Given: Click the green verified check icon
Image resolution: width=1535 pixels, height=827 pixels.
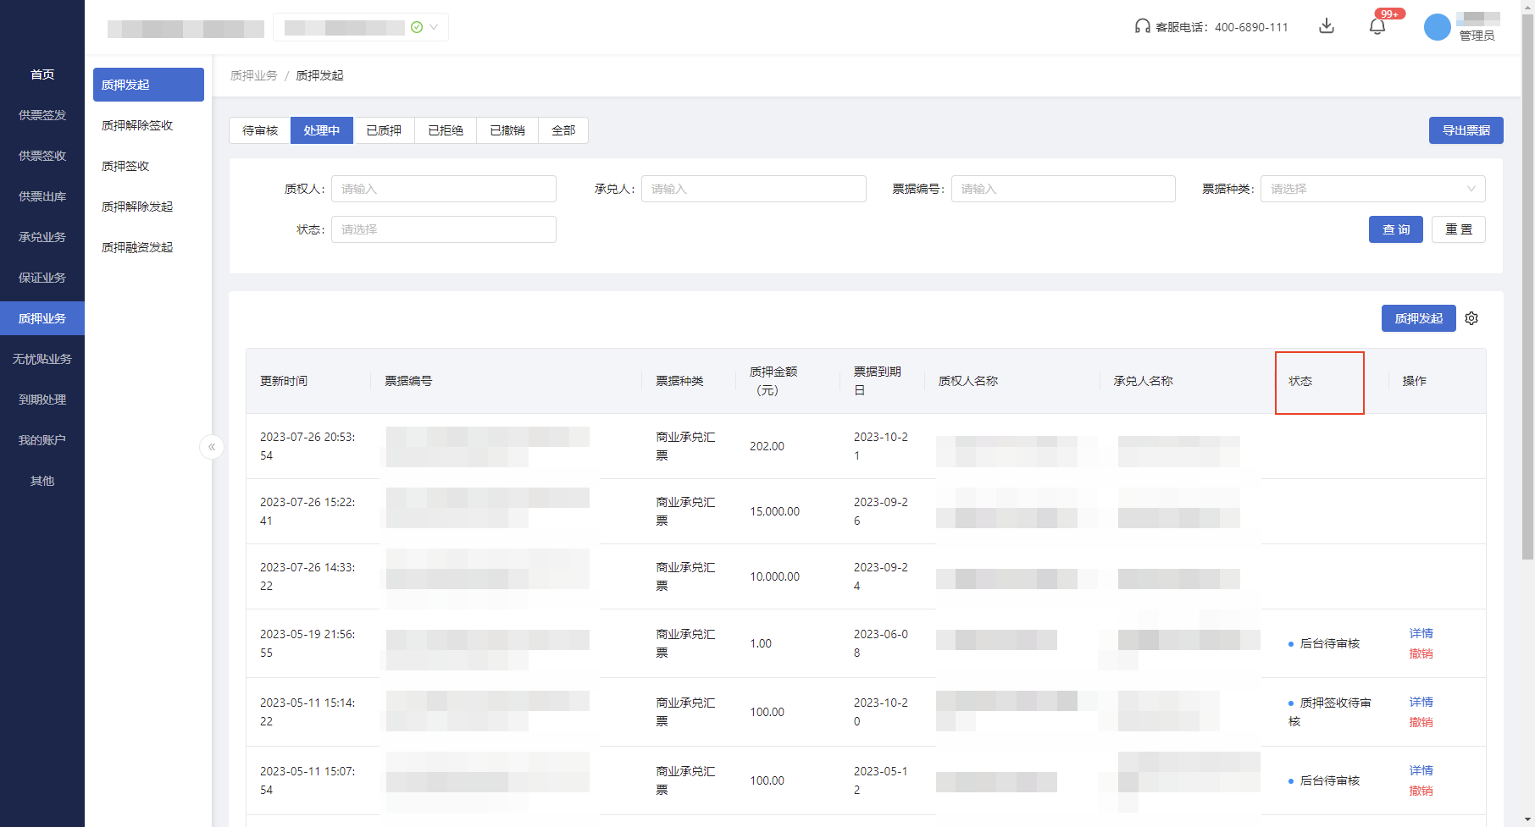Looking at the screenshot, I should coord(417,27).
